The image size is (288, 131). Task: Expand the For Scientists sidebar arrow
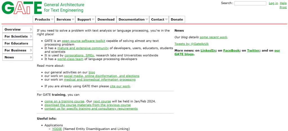coord(31,36)
